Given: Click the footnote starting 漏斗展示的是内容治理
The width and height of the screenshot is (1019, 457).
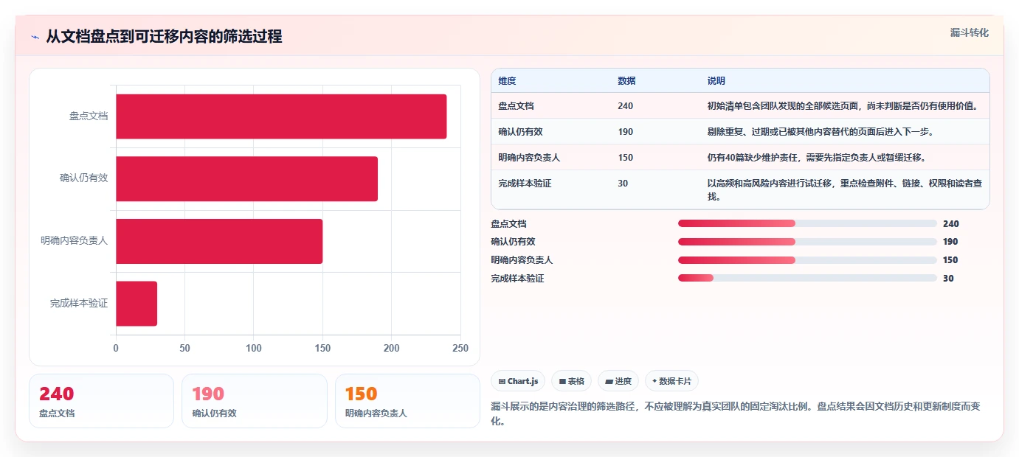Looking at the screenshot, I should tap(735, 414).
